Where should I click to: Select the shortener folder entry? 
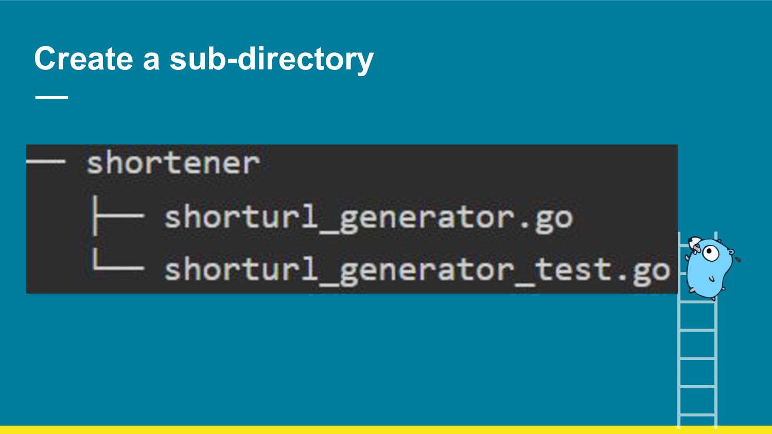pos(173,164)
